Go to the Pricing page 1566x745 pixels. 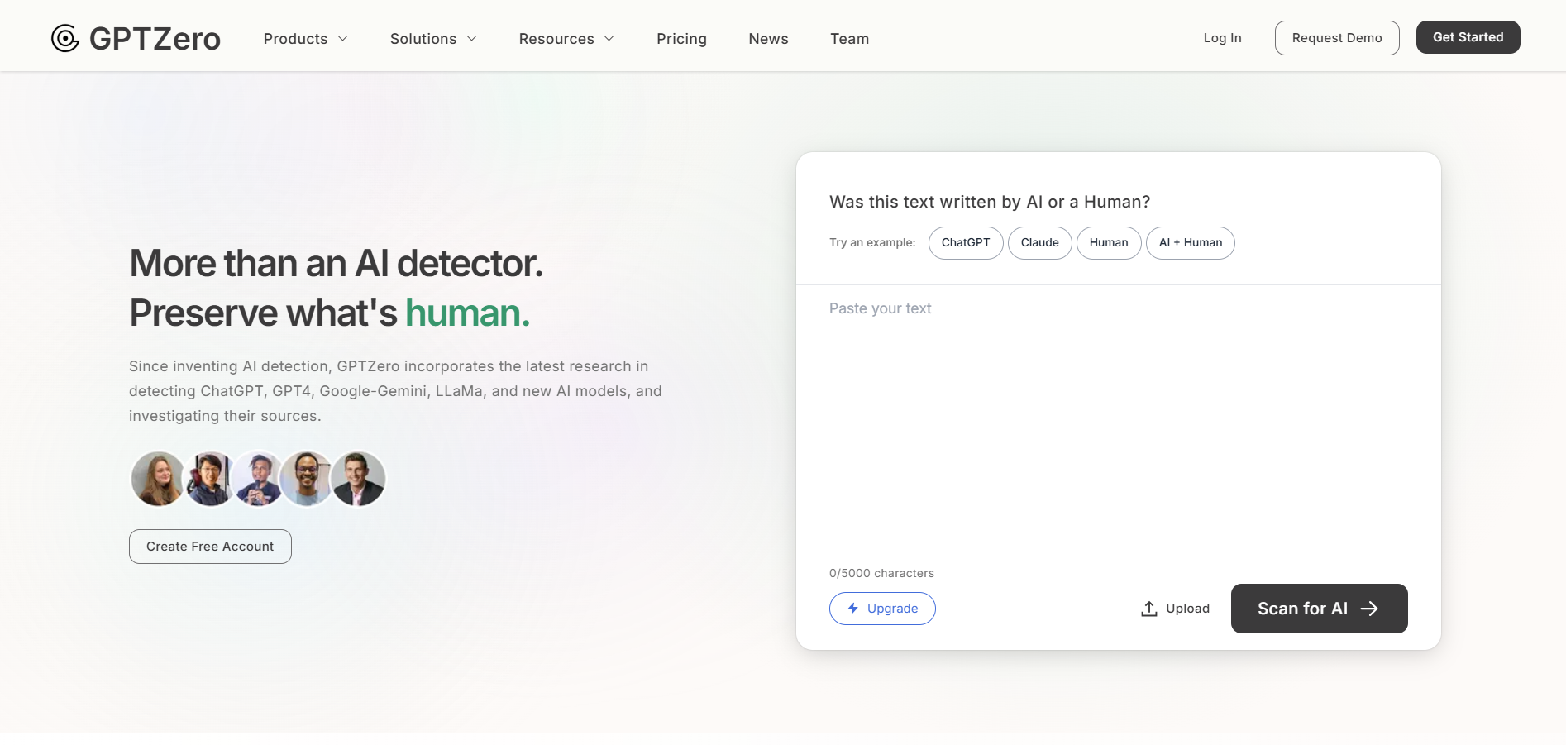pos(681,39)
